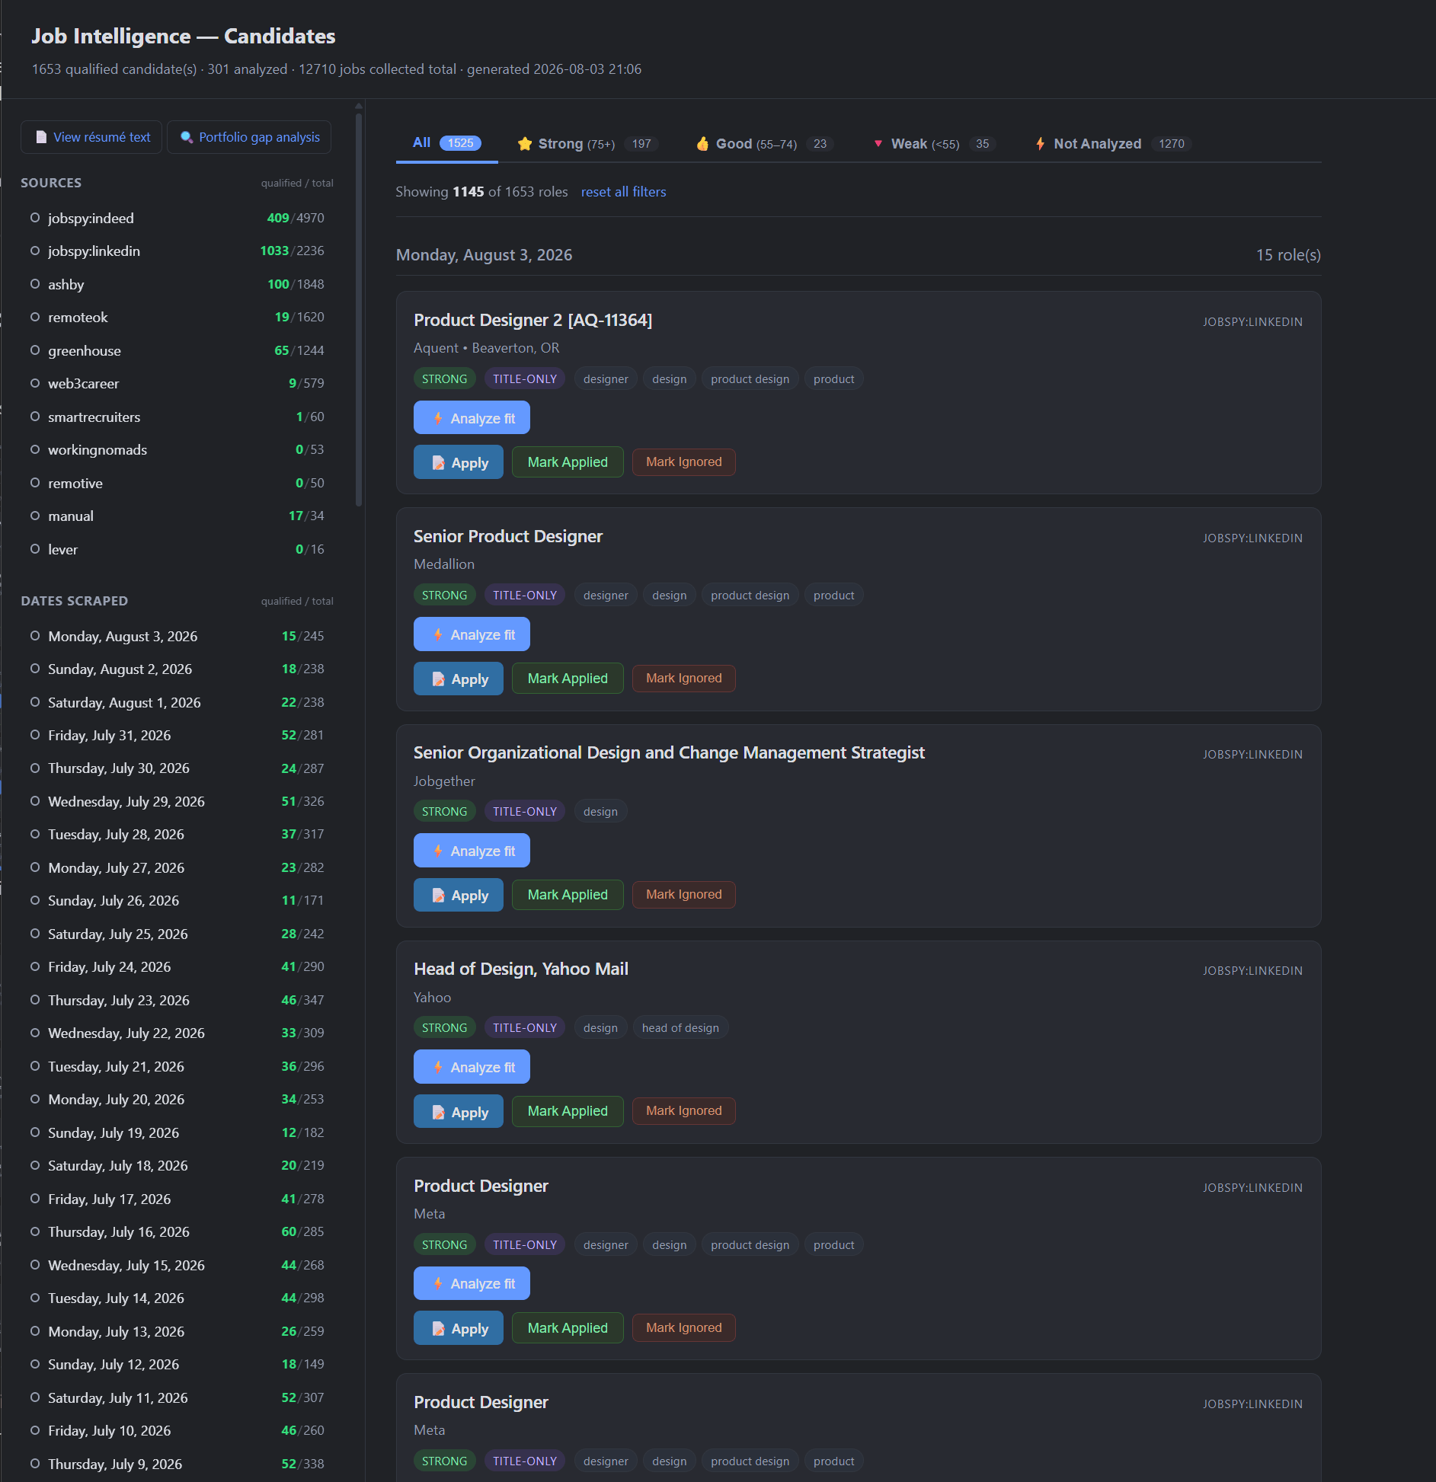Open View résumé text
This screenshot has height=1482, width=1436.
tap(91, 137)
